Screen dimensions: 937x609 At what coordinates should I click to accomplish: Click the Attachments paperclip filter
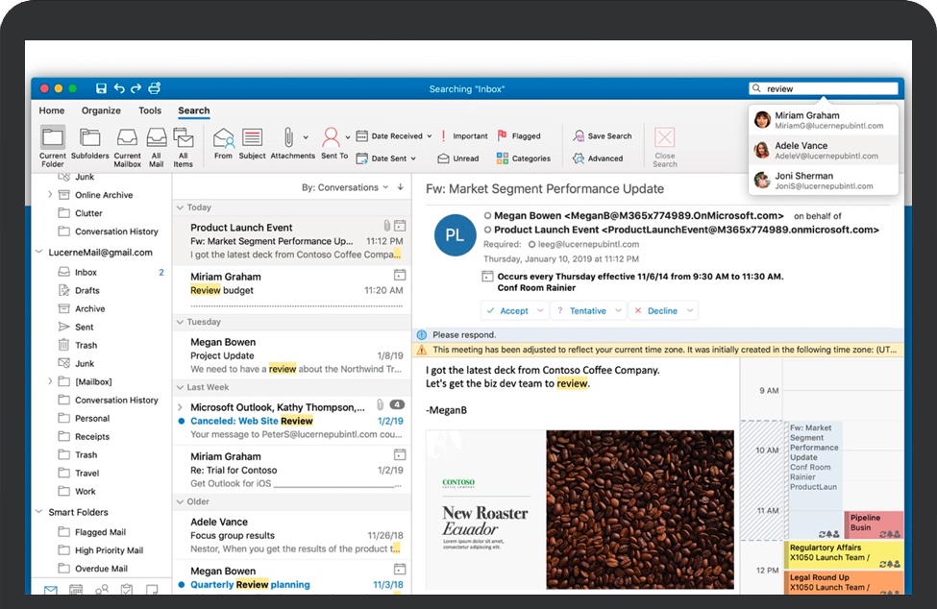click(x=286, y=137)
